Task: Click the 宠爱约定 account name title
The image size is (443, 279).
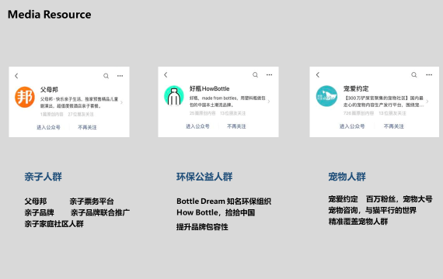Action: click(356, 88)
